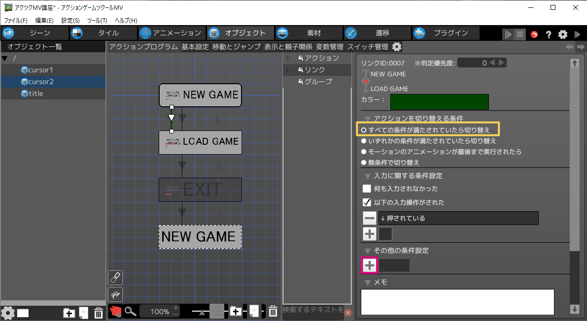This screenshot has width=587, height=321.
Task: Click the link tool icon on canvas
Action: coord(115,277)
